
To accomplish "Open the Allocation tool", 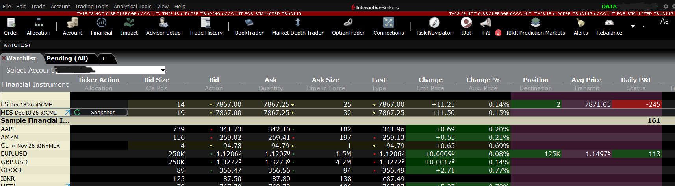I will (x=39, y=26).
